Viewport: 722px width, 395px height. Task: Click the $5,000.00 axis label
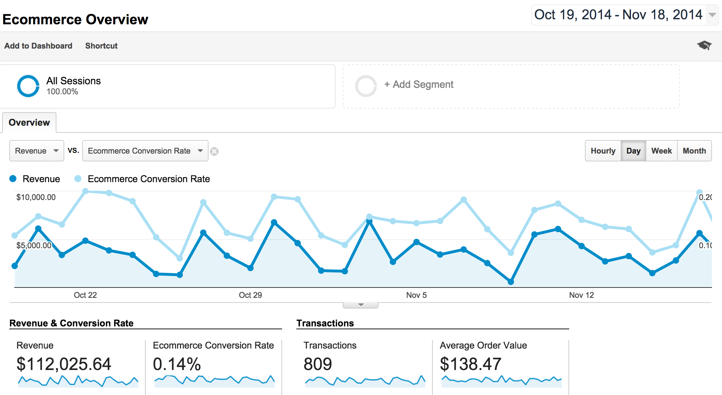(x=34, y=245)
